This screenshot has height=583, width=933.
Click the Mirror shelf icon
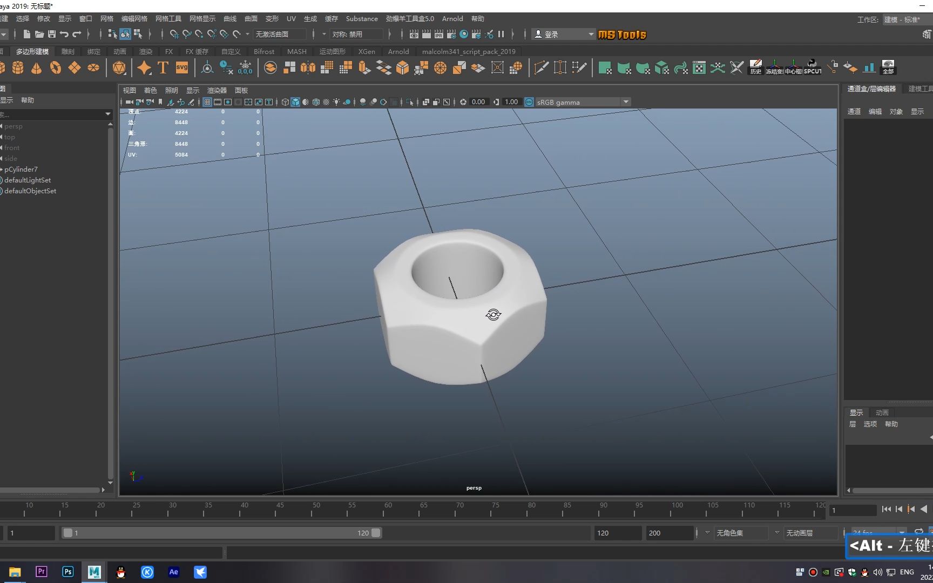(x=308, y=68)
